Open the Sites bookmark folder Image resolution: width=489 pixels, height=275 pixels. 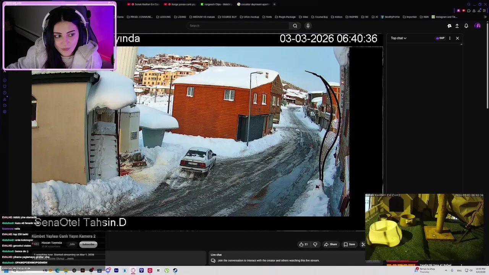coord(303,17)
